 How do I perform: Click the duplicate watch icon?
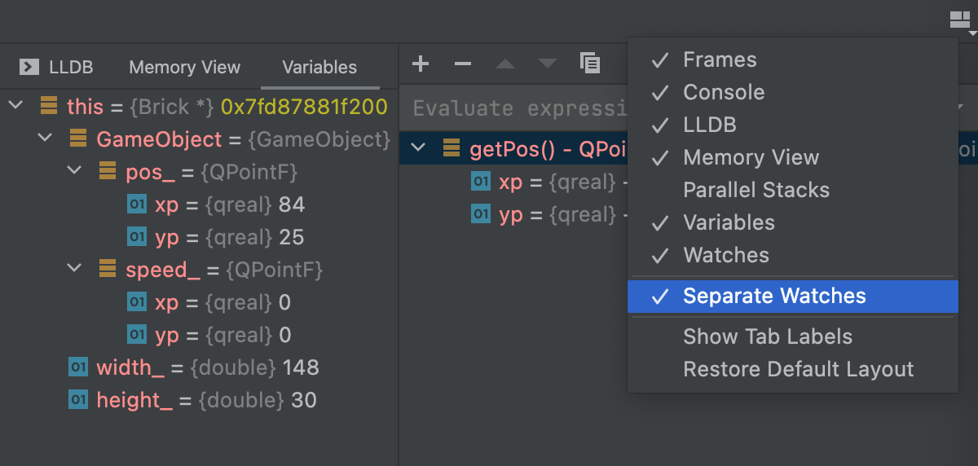tap(590, 63)
